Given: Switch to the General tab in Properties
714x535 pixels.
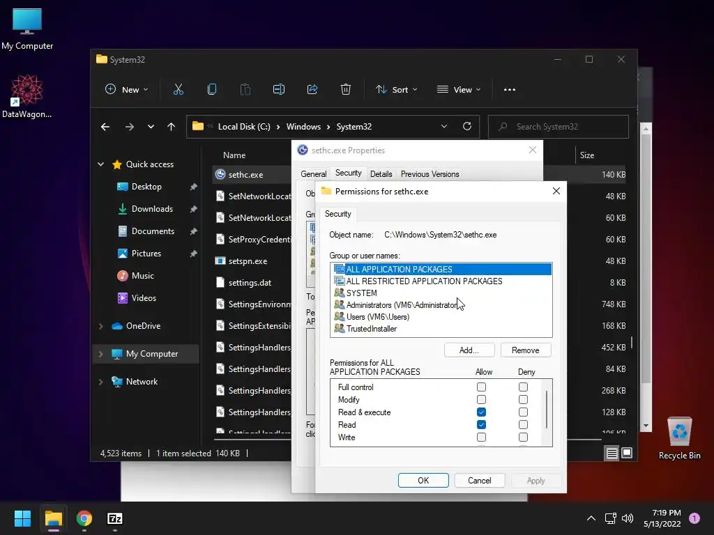Looking at the screenshot, I should click(313, 173).
